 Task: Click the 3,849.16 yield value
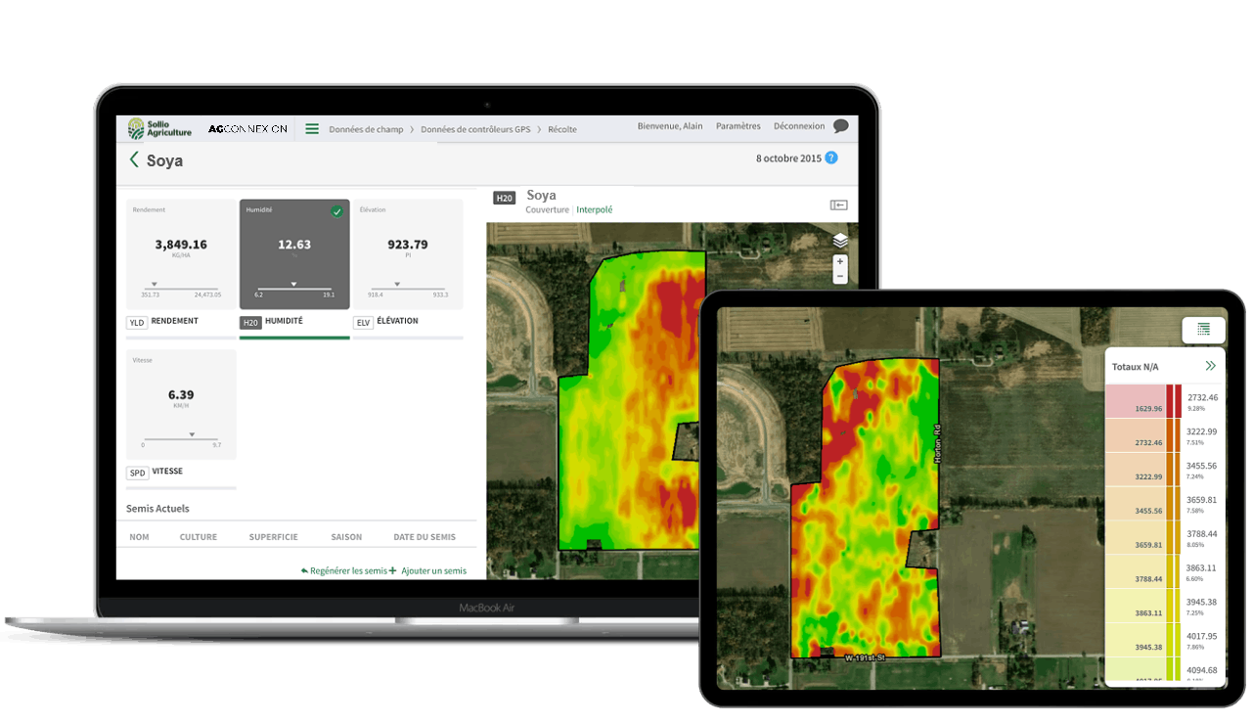[181, 245]
